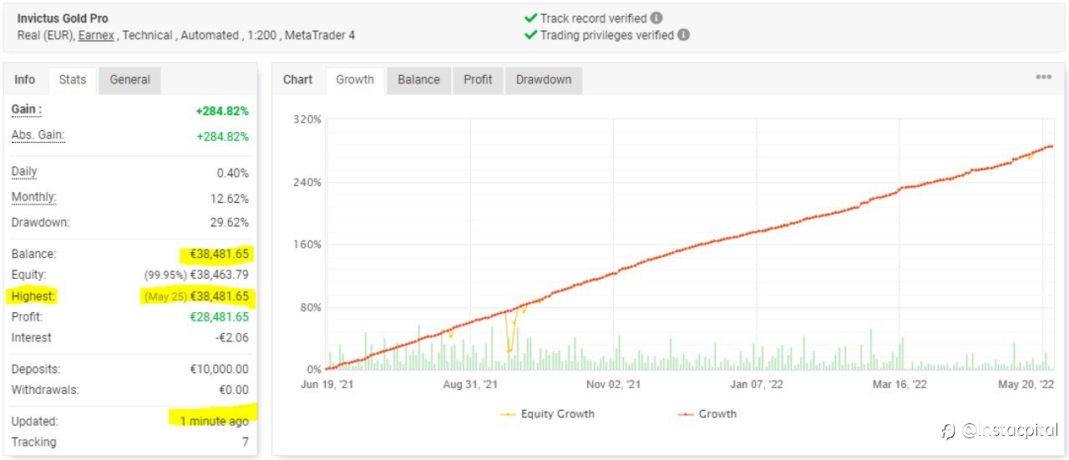Toggle Growth series in chart legend
Viewport: 1069px width, 460px height.
pyautogui.click(x=707, y=414)
